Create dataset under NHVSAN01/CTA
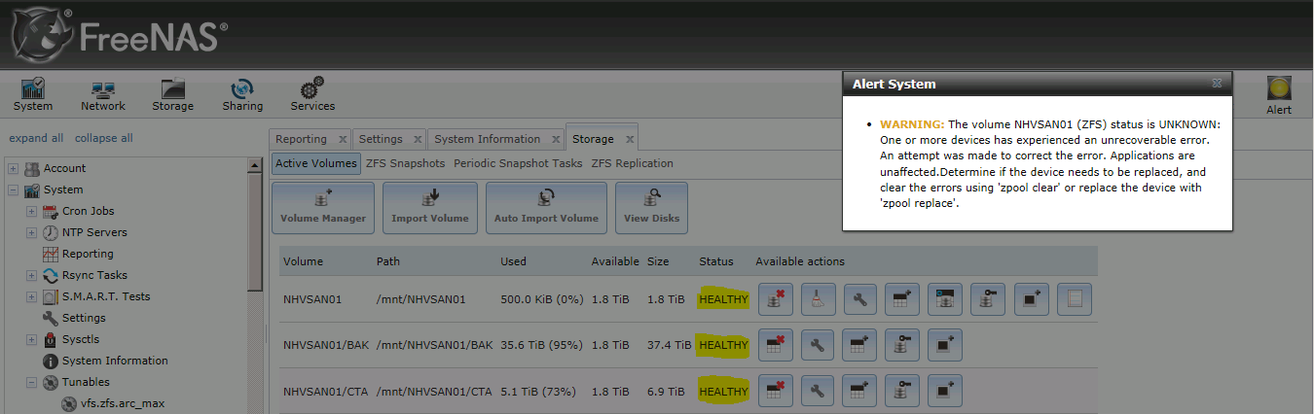 point(860,392)
